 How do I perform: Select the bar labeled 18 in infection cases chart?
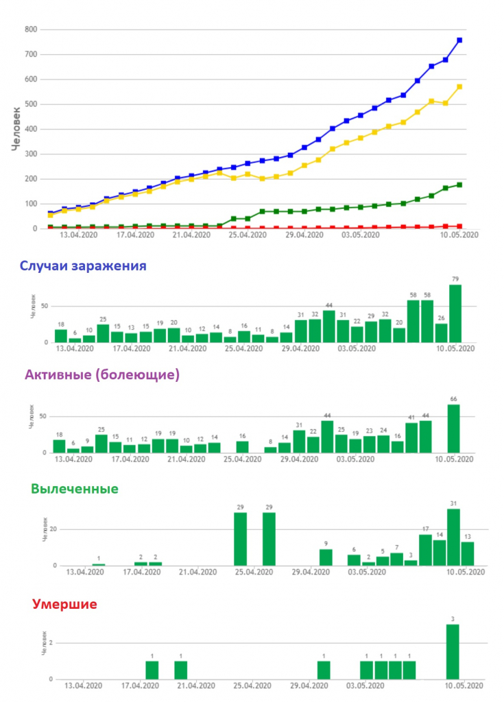pyautogui.click(x=61, y=336)
